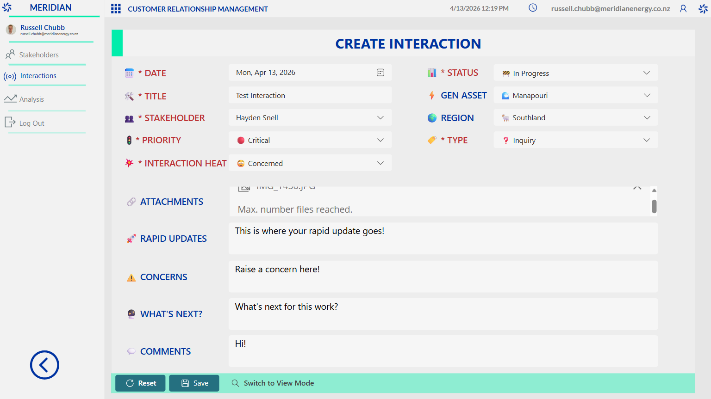Image resolution: width=711 pixels, height=399 pixels.
Task: Expand the Region dropdown set to Southland
Action: (x=647, y=118)
